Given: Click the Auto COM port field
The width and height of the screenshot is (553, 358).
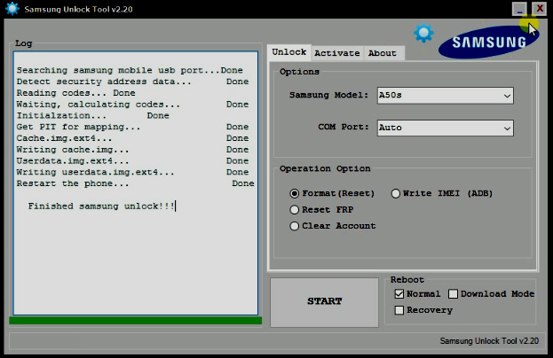Looking at the screenshot, I should tap(445, 128).
